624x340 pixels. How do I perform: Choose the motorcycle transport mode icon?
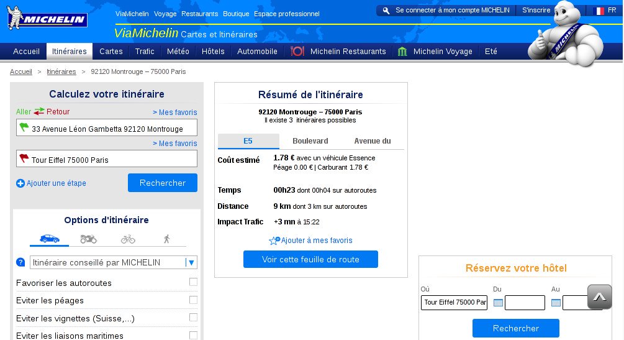(88, 239)
